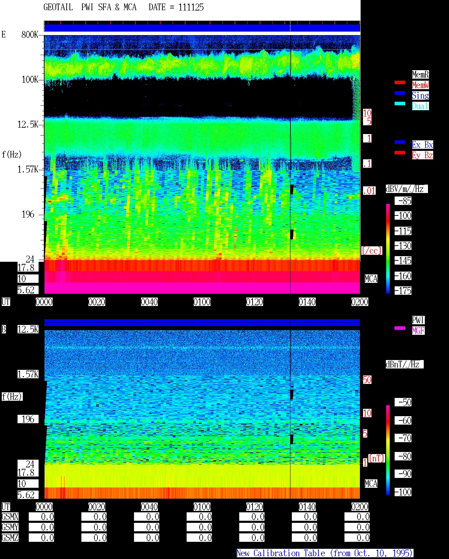Select the MemR legend label
Screen dimensions: 449x559
coord(420,74)
